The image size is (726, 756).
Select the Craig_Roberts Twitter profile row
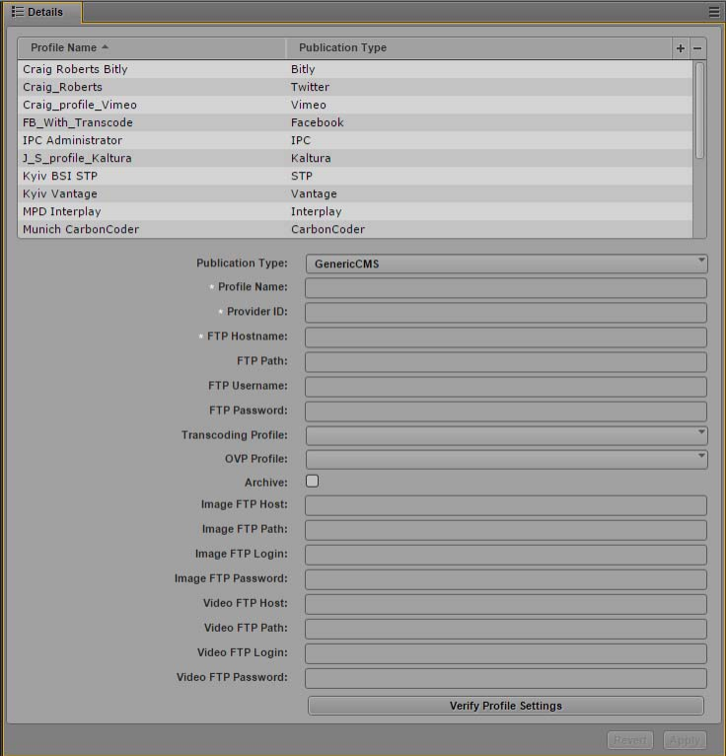tap(355, 87)
